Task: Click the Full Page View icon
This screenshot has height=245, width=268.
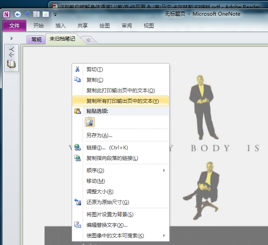Action: (x=45, y=14)
